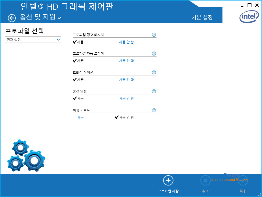Open help for 트레이 아이콘
Image resolution: width=262 pixels, height=197 pixels.
pos(154,73)
